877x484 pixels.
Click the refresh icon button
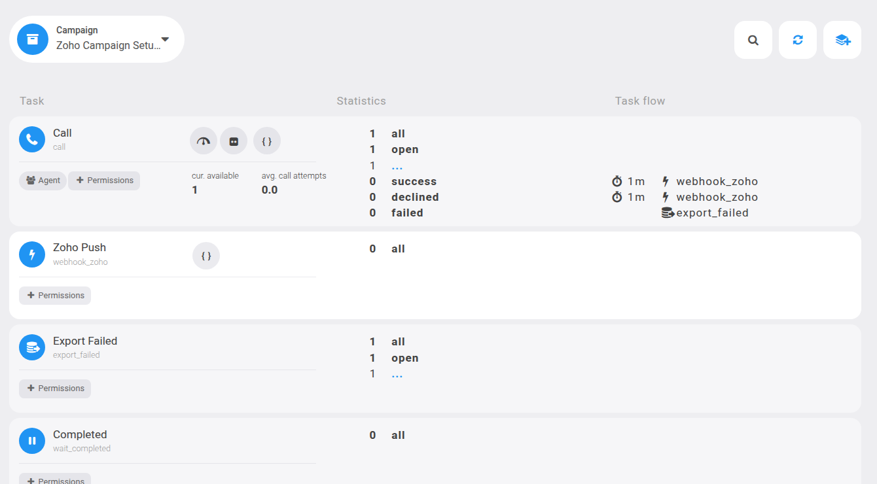[x=798, y=40]
